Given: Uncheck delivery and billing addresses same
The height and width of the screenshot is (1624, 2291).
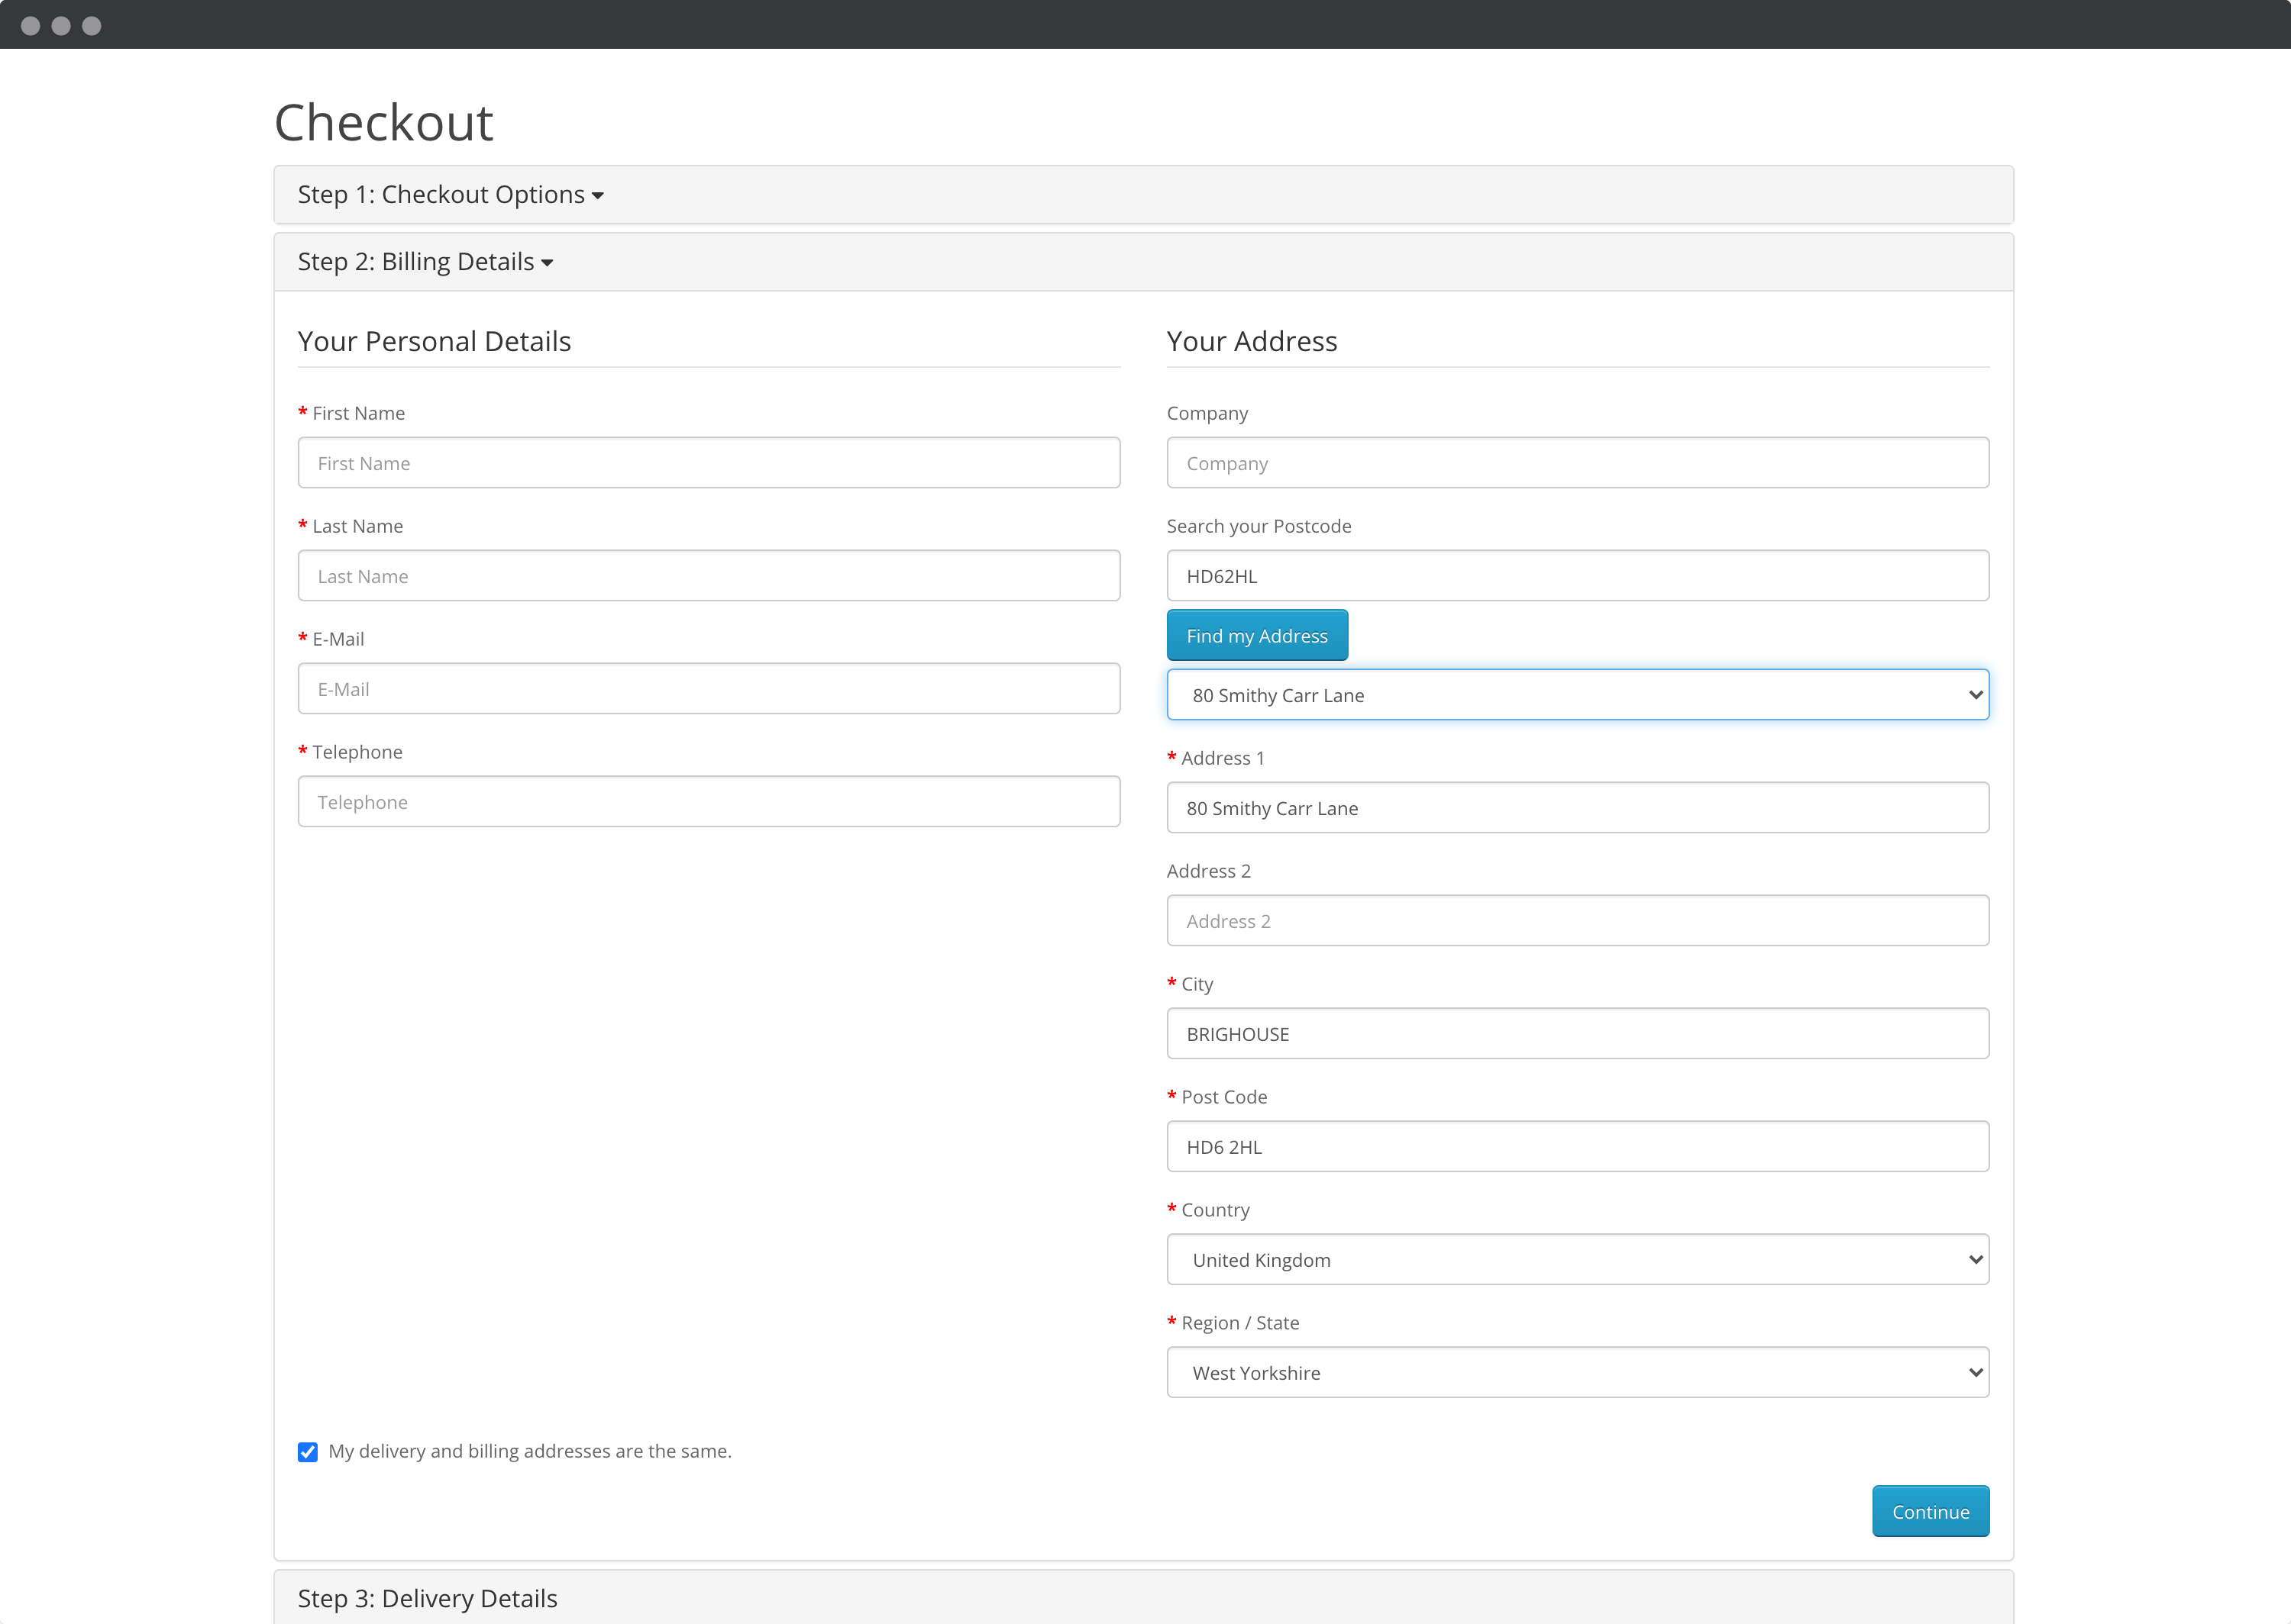Looking at the screenshot, I should pos(308,1452).
